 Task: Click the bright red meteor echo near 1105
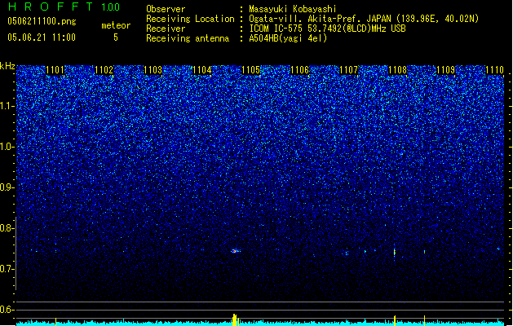(x=235, y=251)
